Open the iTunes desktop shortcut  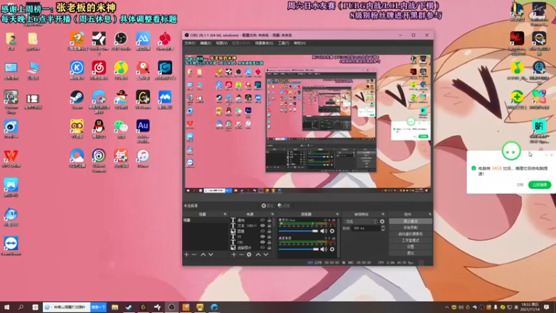point(143,159)
